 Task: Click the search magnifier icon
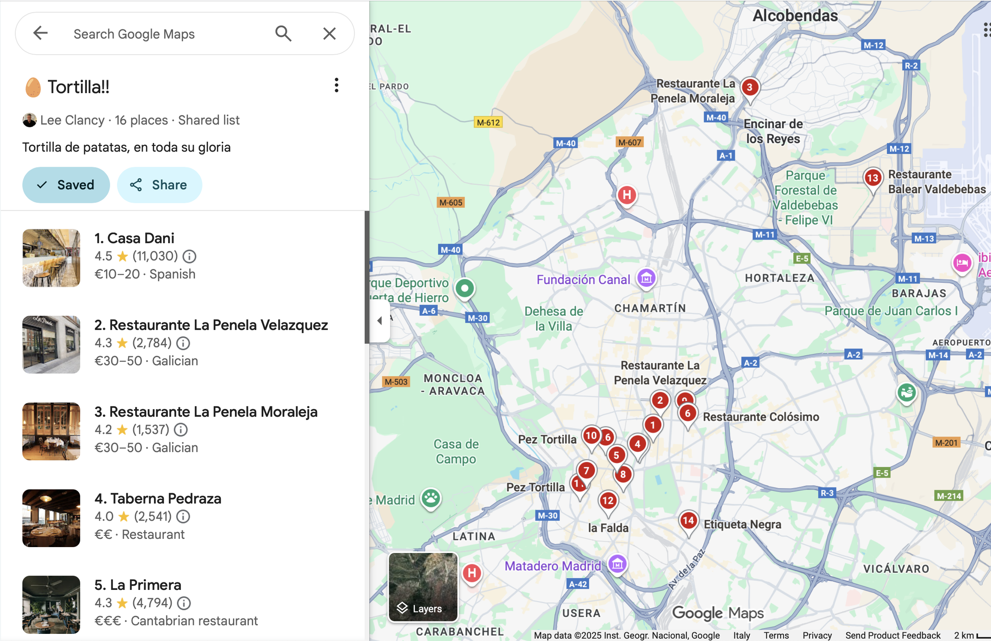click(283, 33)
